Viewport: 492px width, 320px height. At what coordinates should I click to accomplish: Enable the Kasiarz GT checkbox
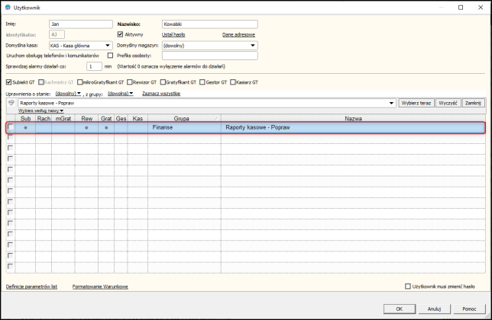(233, 82)
